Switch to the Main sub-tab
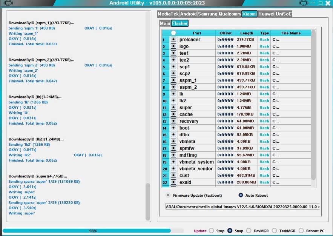Image resolution: width=333 pixels, height=236 pixels. (x=165, y=23)
